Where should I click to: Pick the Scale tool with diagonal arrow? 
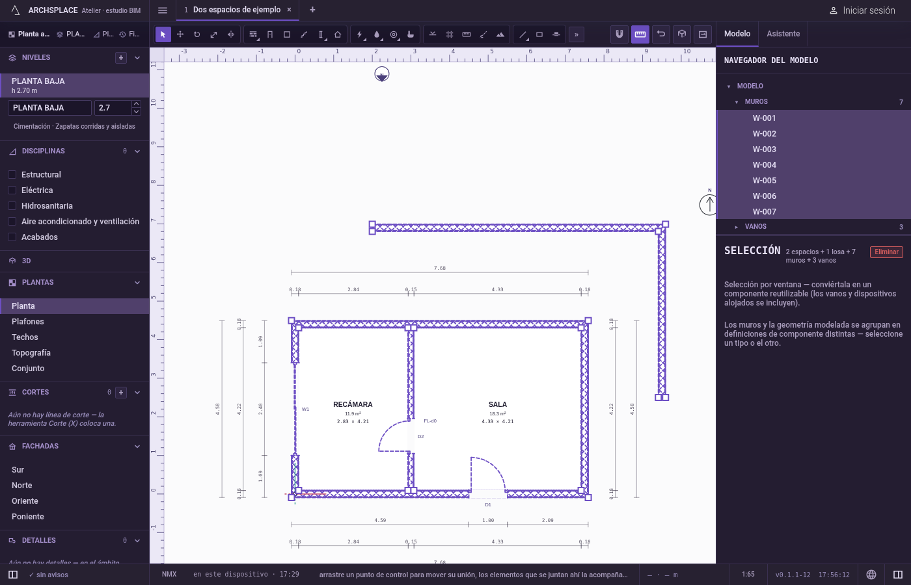click(x=214, y=34)
